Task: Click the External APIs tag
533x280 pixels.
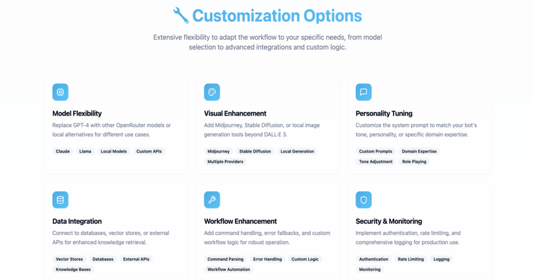Action: (x=136, y=259)
